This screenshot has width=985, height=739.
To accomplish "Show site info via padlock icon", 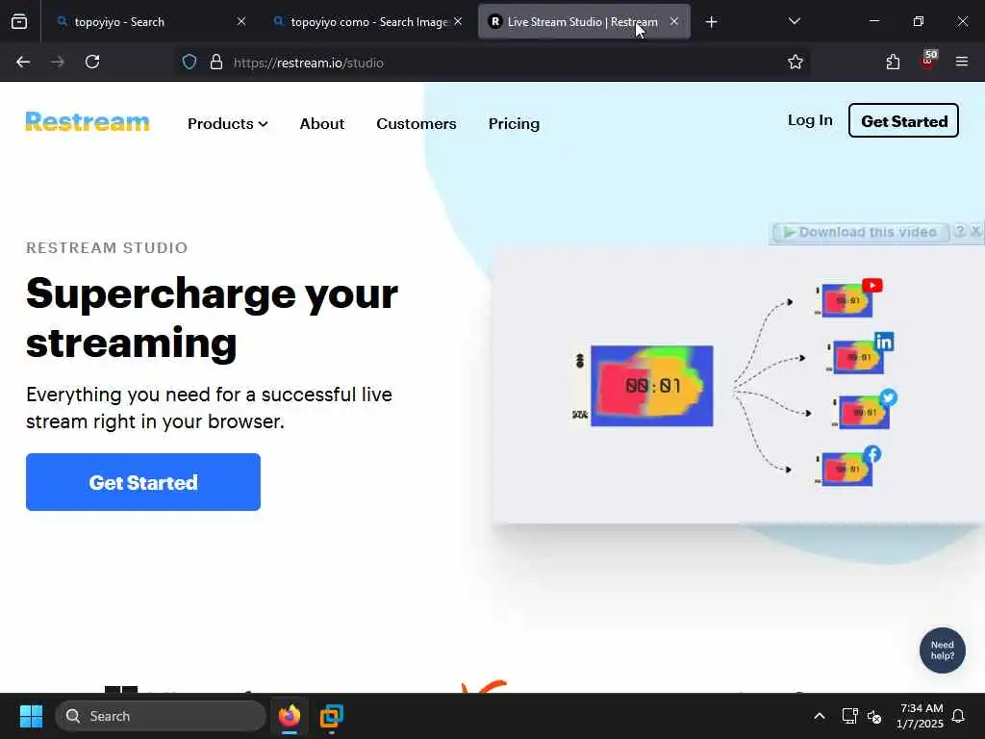I will 216,63.
